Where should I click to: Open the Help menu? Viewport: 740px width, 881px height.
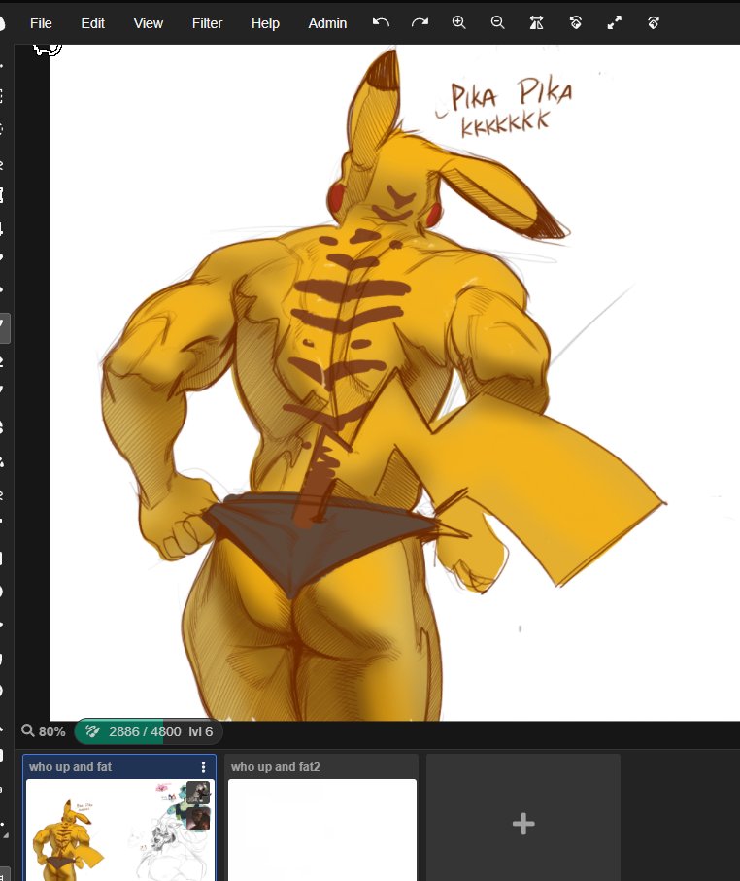(x=265, y=23)
